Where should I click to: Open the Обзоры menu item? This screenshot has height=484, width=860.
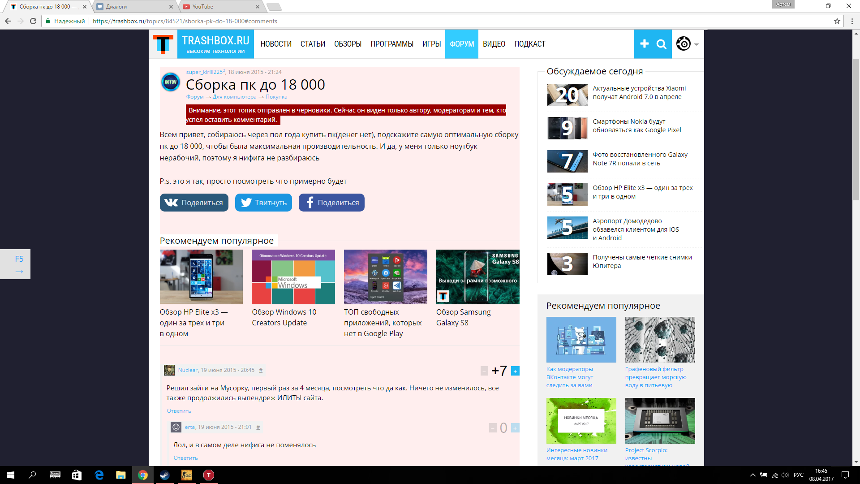(x=348, y=44)
